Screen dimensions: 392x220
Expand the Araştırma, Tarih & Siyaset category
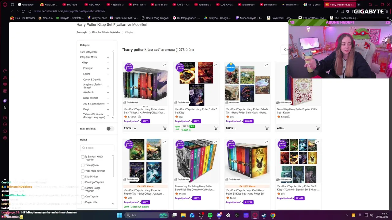pos(108,86)
